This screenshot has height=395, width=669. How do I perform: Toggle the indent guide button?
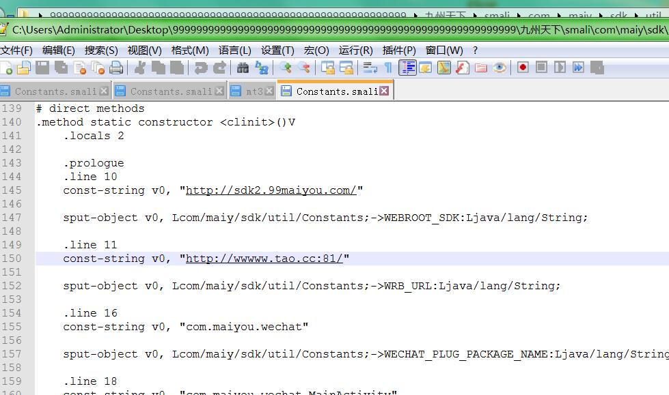407,68
